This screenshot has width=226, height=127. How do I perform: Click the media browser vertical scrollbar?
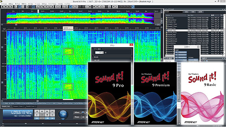click(224, 35)
